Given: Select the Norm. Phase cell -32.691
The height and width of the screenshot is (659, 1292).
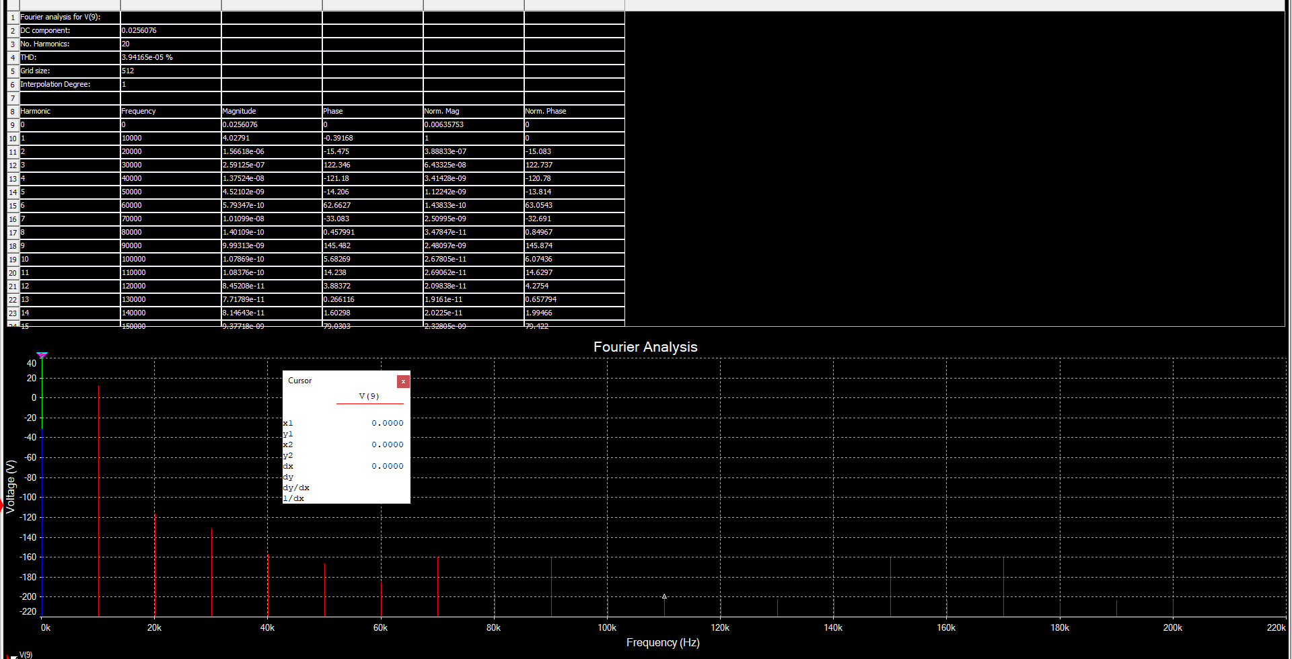Looking at the screenshot, I should (x=575, y=219).
